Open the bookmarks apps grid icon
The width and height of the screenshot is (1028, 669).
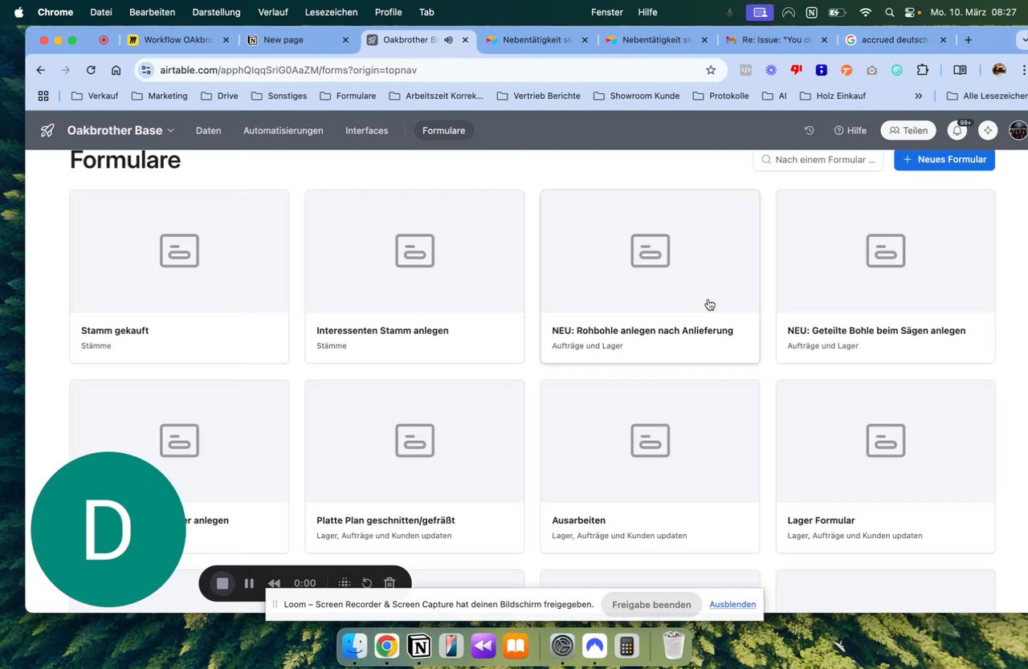click(44, 96)
